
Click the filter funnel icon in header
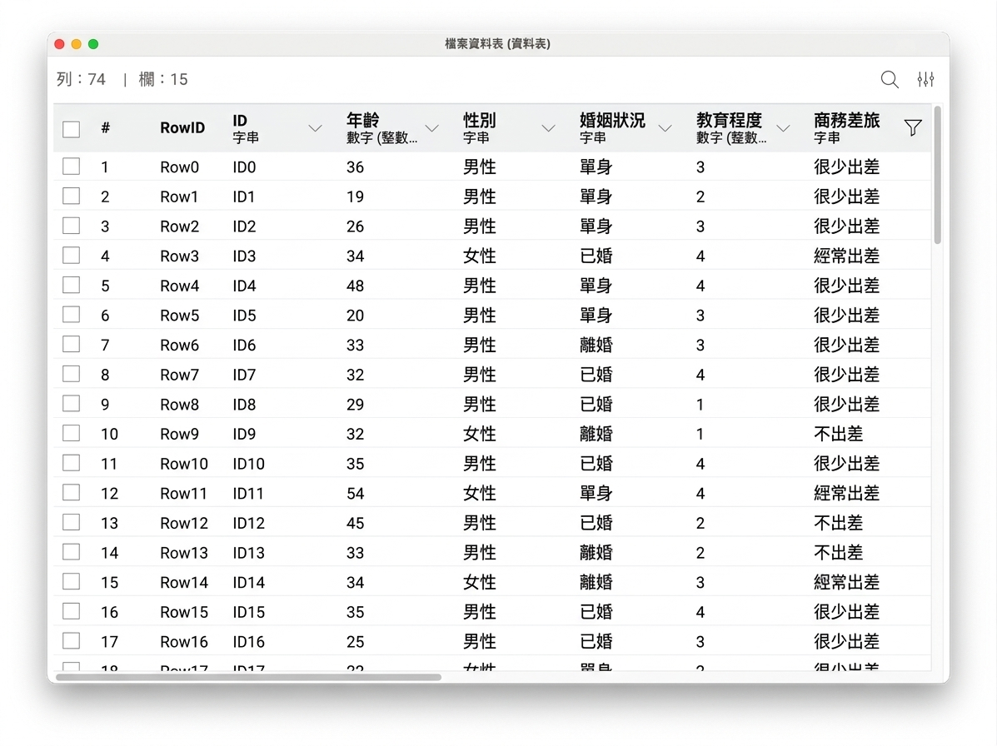coord(912,127)
